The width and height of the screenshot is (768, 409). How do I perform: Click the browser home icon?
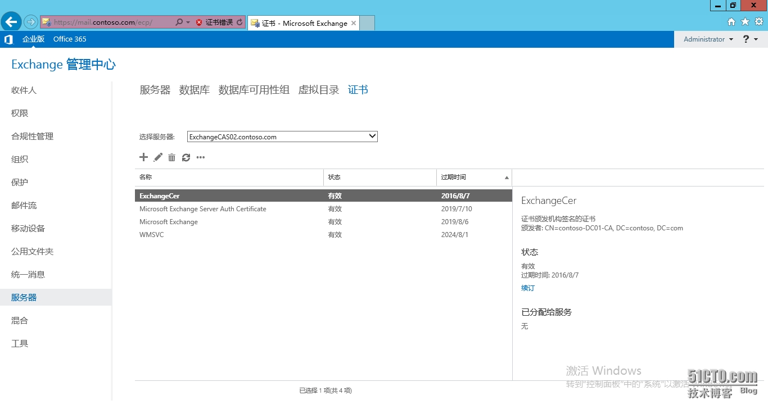point(731,21)
